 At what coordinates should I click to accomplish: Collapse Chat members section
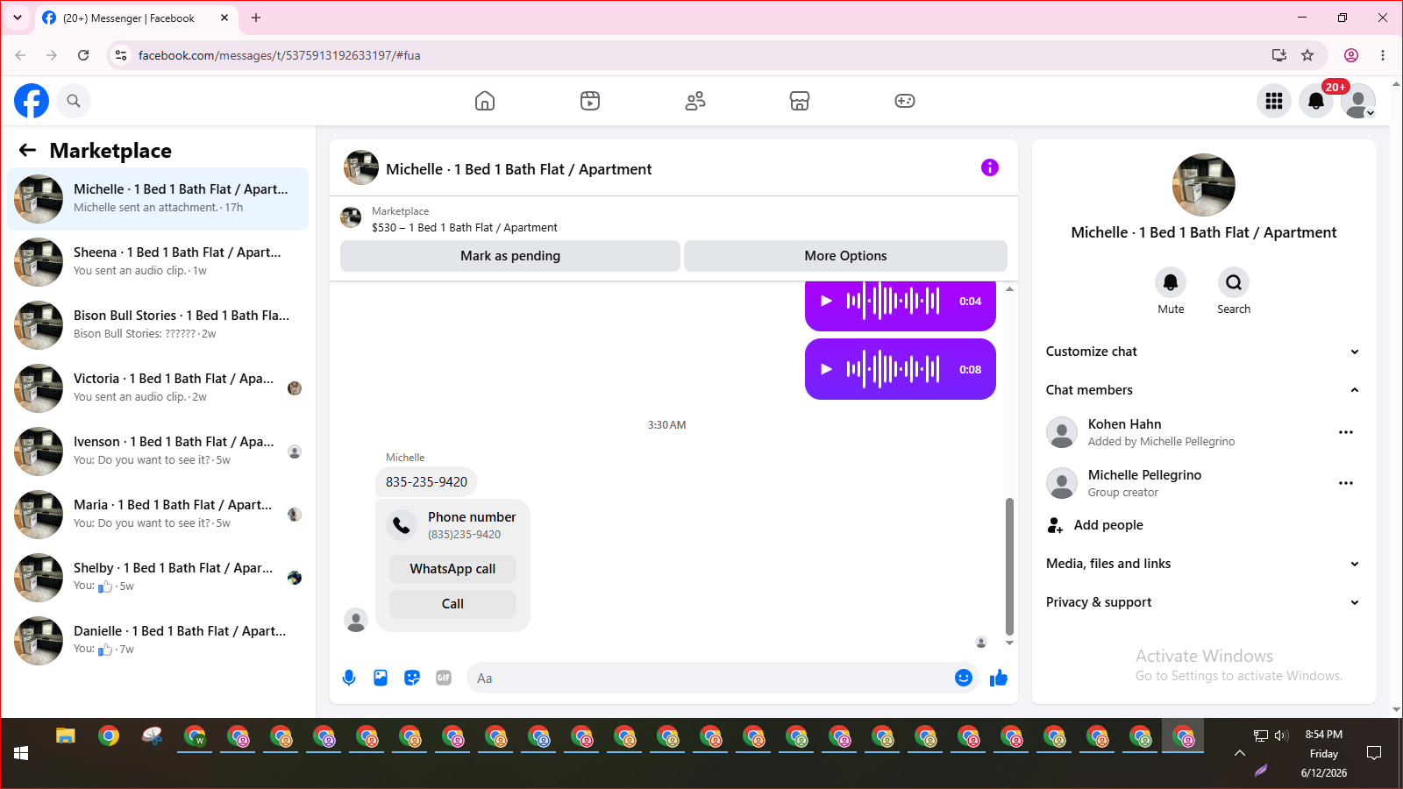click(x=1203, y=390)
